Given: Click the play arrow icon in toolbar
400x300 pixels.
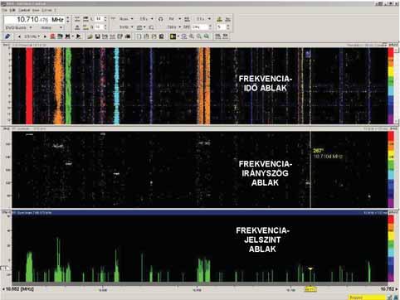Looking at the screenshot, I should [x=78, y=36].
